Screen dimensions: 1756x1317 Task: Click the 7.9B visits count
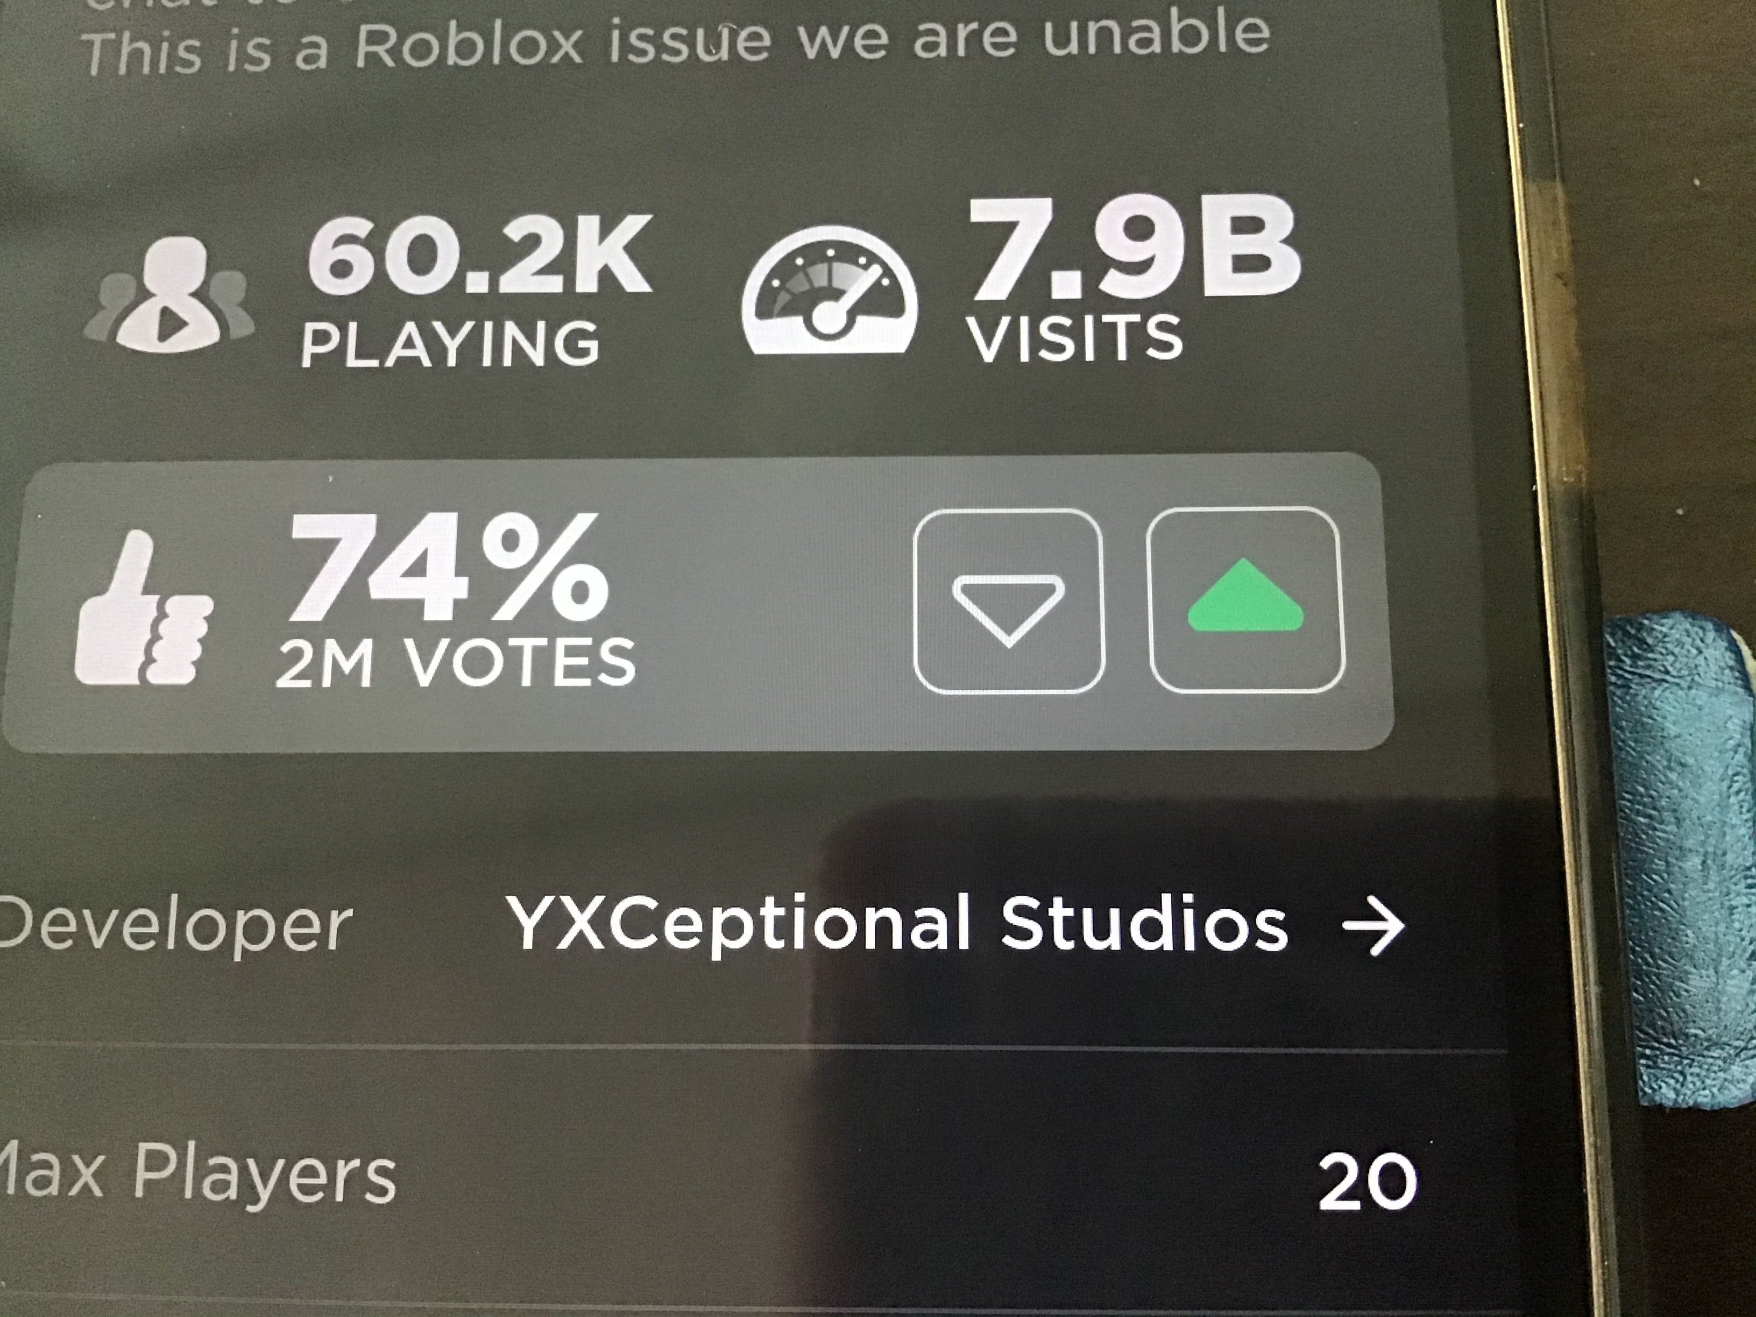1134,247
